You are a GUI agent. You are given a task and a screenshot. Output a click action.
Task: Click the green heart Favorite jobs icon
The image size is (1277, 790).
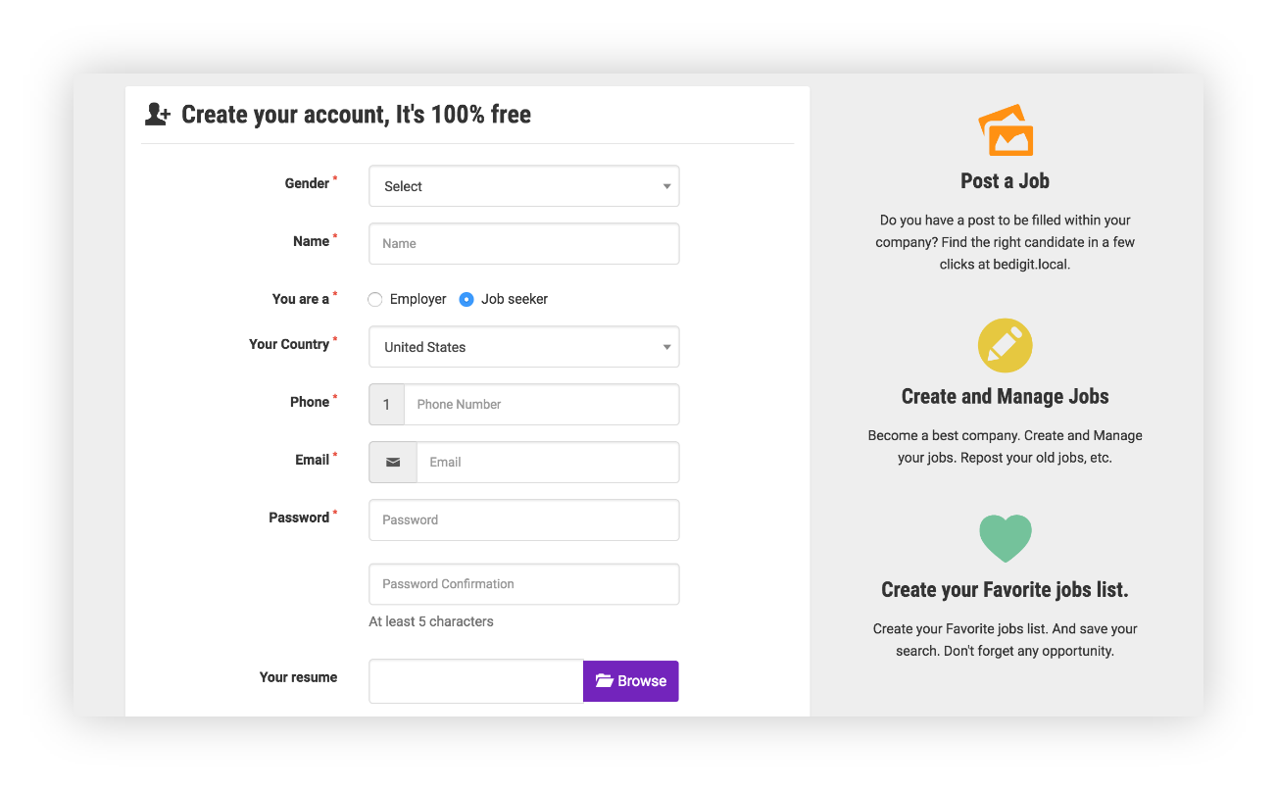(1005, 538)
